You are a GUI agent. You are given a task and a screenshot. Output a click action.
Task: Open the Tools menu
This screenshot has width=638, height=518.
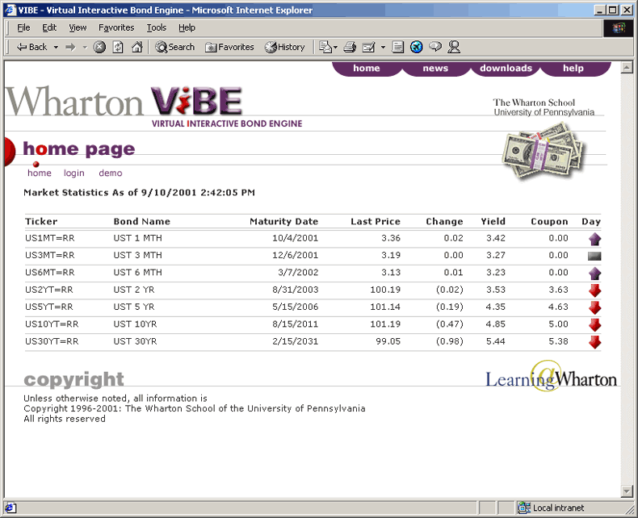coord(156,27)
